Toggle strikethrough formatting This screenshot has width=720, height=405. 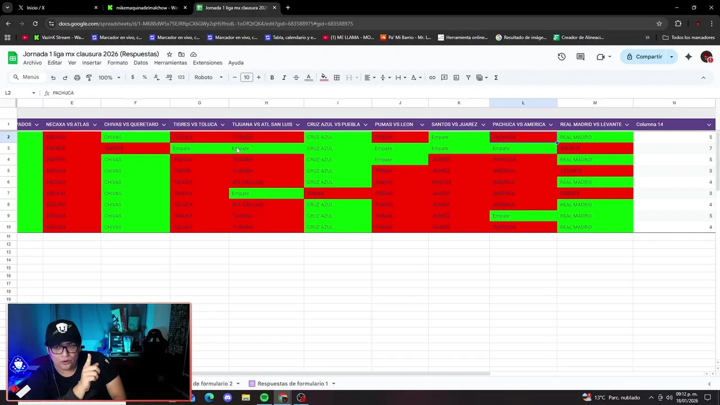click(296, 78)
